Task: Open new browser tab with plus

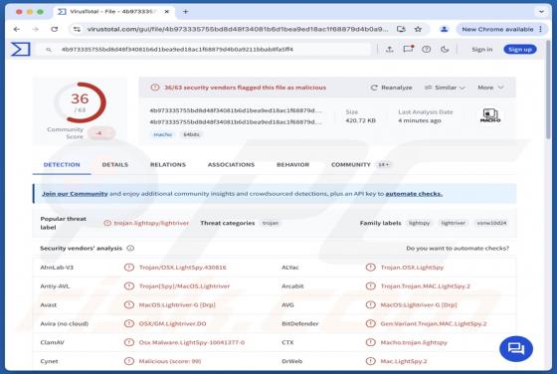Action: coord(185,11)
